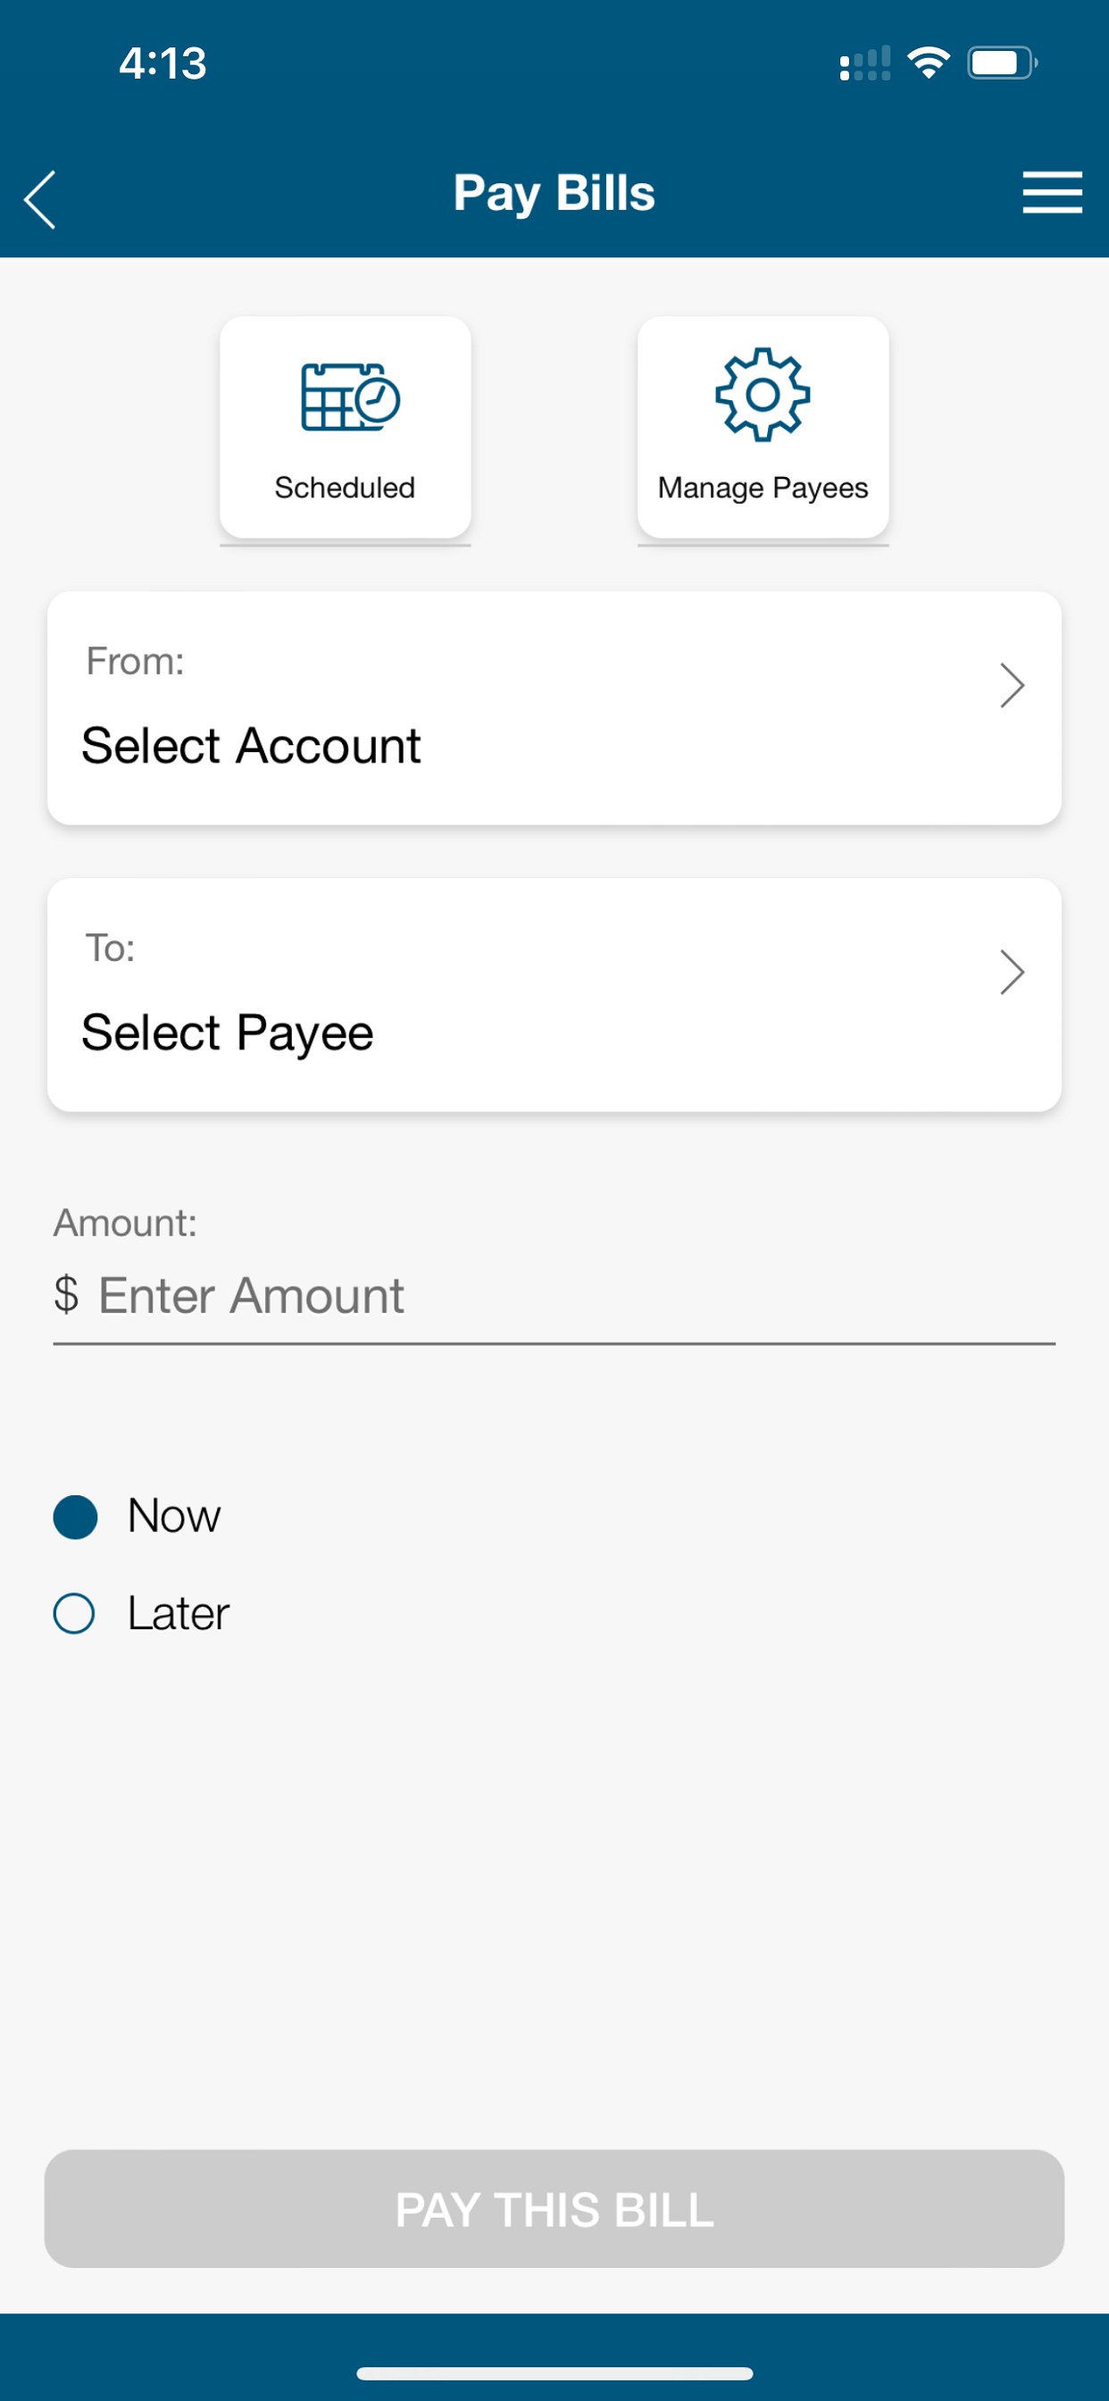Tap the dollar sign symbol
Viewport: 1109px width, 2401px height.
coord(66,1294)
